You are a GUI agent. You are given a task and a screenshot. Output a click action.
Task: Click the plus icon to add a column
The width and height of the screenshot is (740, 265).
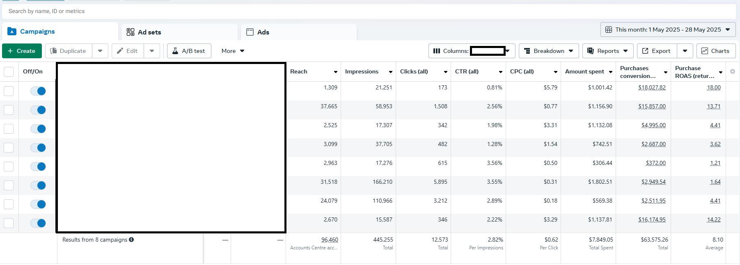pyautogui.click(x=733, y=71)
